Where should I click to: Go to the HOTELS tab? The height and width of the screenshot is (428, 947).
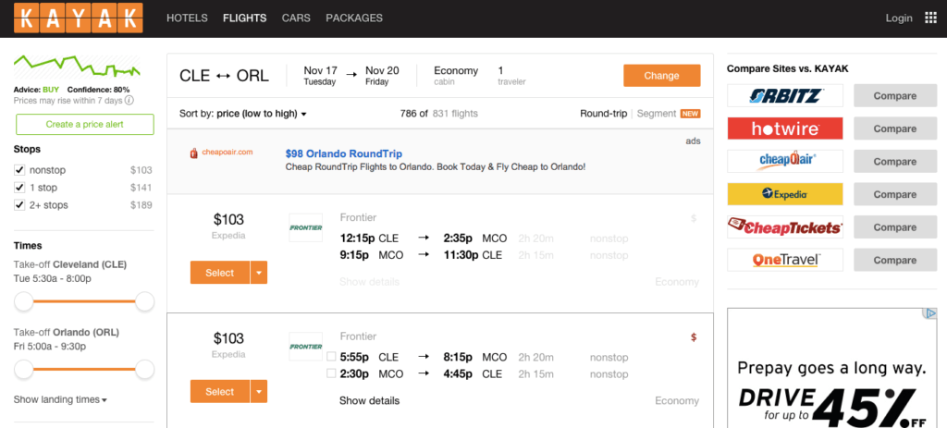(x=187, y=18)
